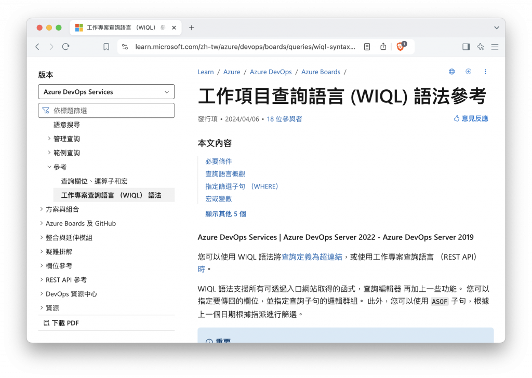Expand the 疑難排解 section
Image resolution: width=532 pixels, height=378 pixels.
click(x=42, y=251)
